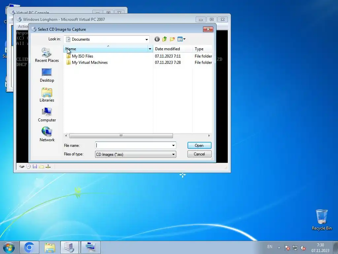Image resolution: width=338 pixels, height=254 pixels.
Task: Open the taskbar clock and date
Action: [x=320, y=248]
